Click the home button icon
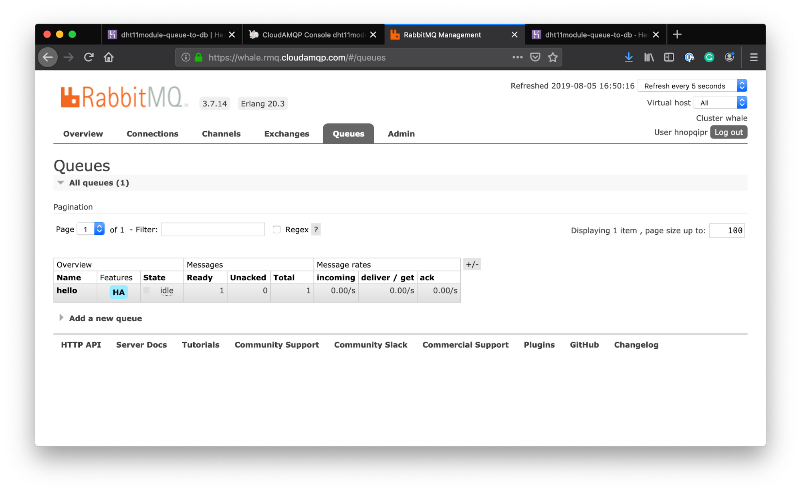This screenshot has width=801, height=493. click(x=109, y=57)
